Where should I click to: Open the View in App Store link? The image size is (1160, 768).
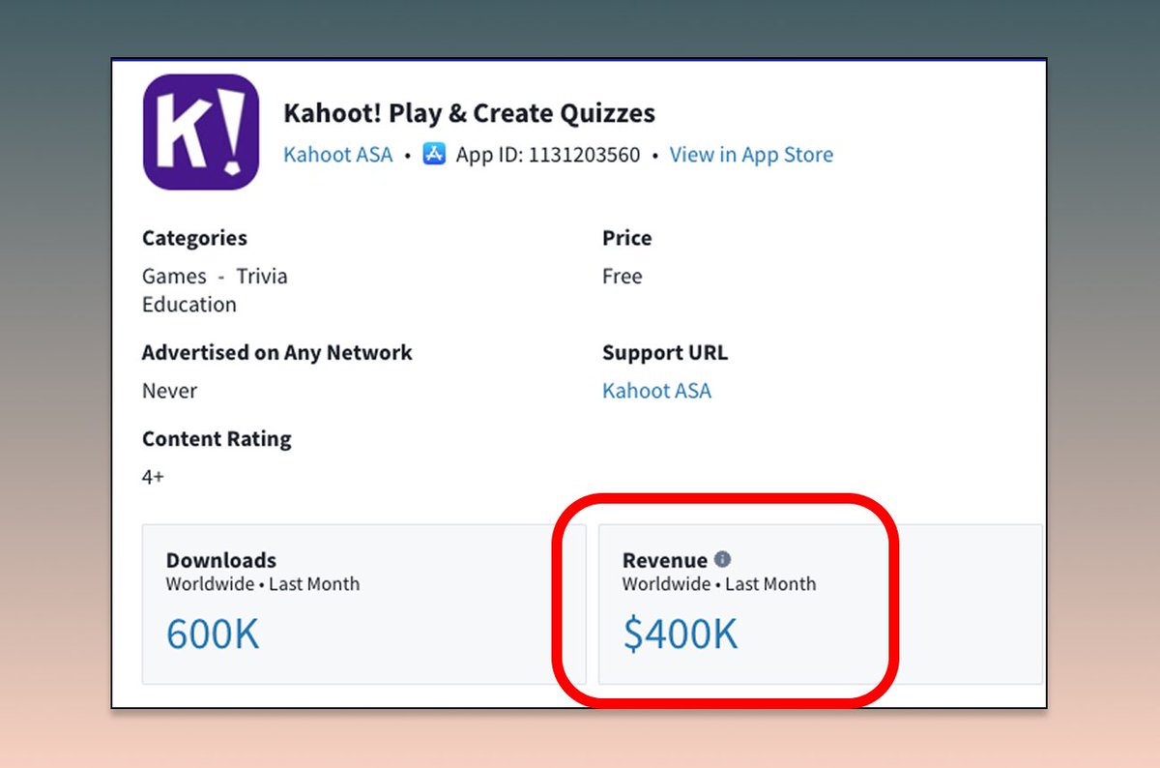point(751,155)
